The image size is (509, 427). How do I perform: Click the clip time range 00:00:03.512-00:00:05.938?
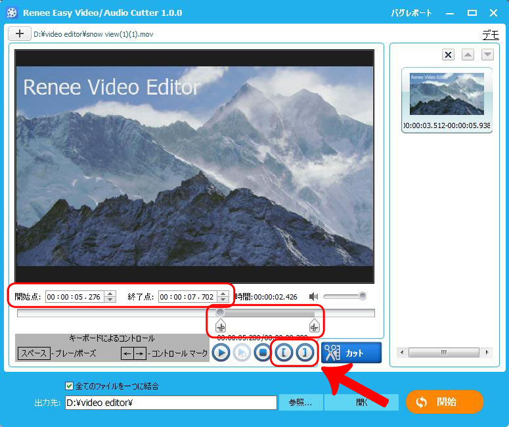[x=447, y=125]
